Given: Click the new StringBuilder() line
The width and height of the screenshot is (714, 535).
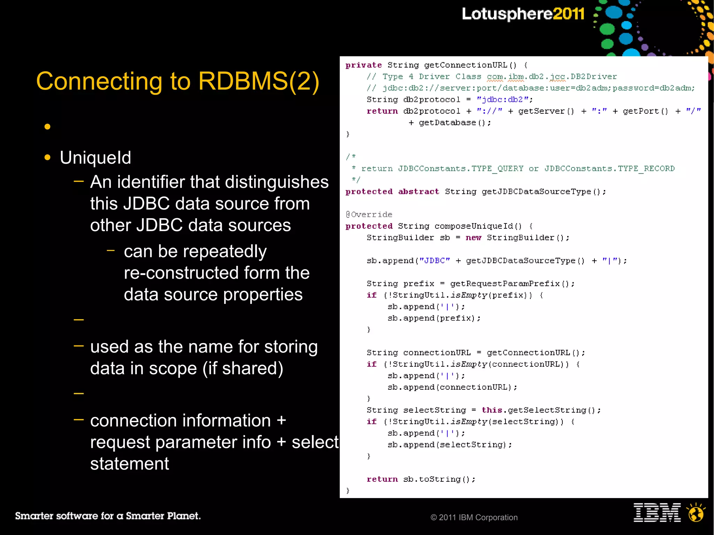Looking at the screenshot, I should click(468, 238).
